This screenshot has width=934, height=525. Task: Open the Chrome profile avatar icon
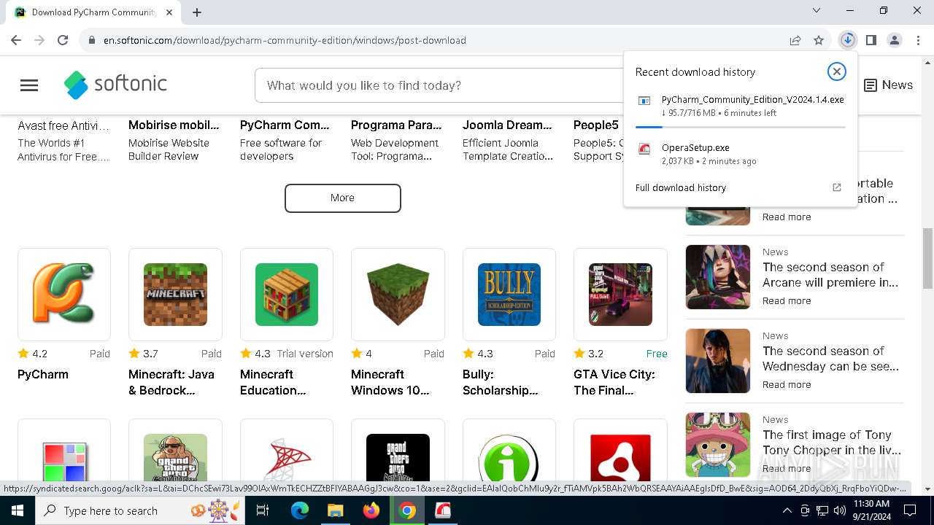pos(895,40)
